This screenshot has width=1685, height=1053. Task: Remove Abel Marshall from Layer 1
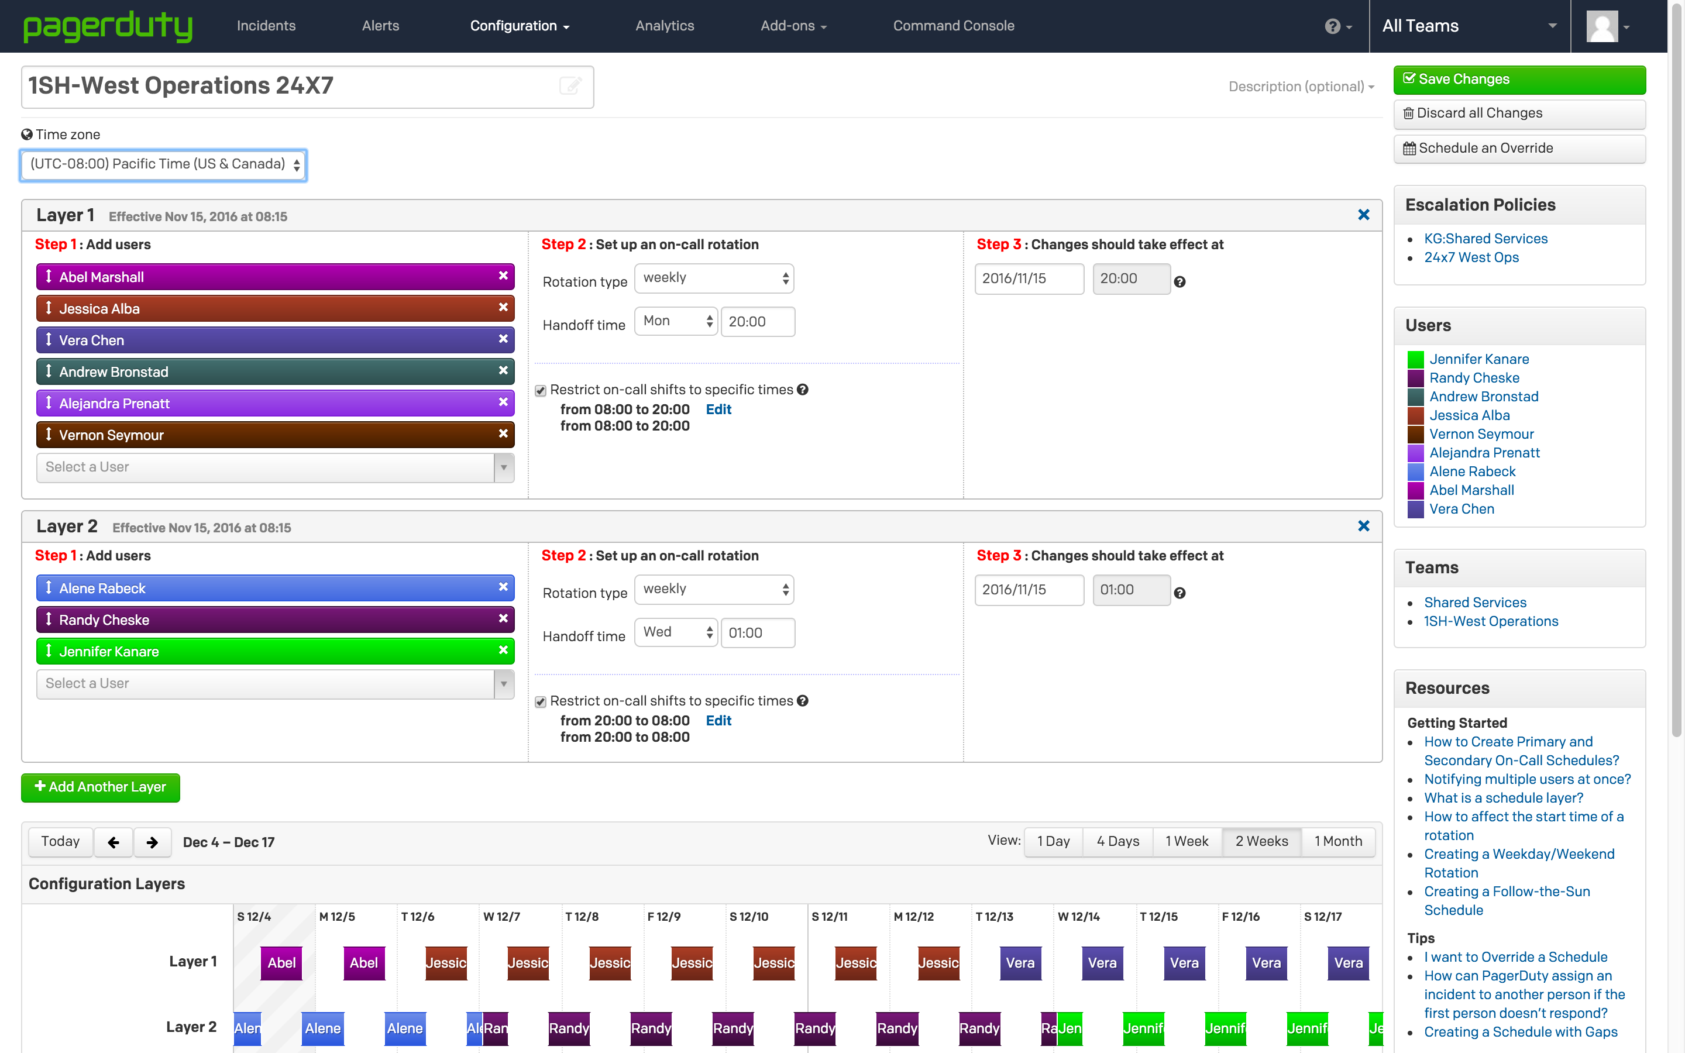pos(503,276)
